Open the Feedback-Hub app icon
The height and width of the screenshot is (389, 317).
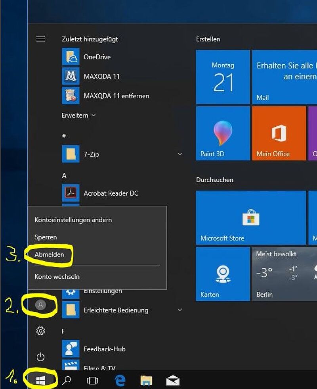[x=71, y=349]
